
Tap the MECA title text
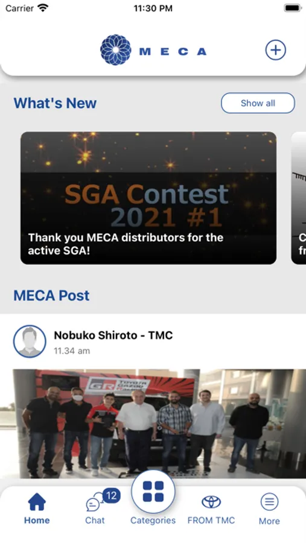tap(173, 52)
